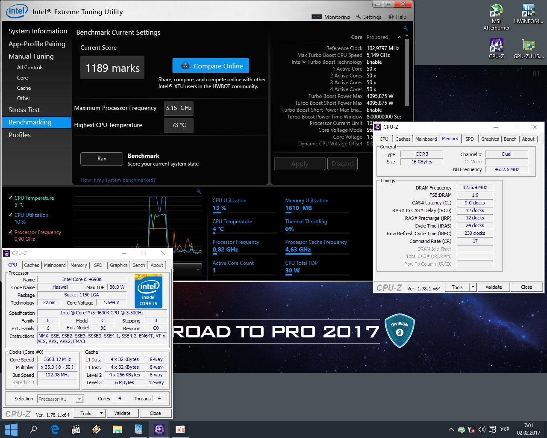The width and height of the screenshot is (547, 438).
Task: Open taskbar search
Action: pyautogui.click(x=33, y=429)
